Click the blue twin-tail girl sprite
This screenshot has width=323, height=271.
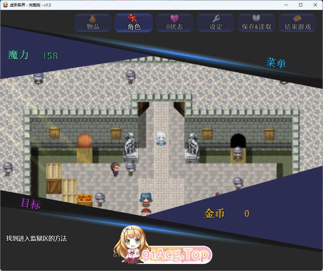click(x=146, y=199)
